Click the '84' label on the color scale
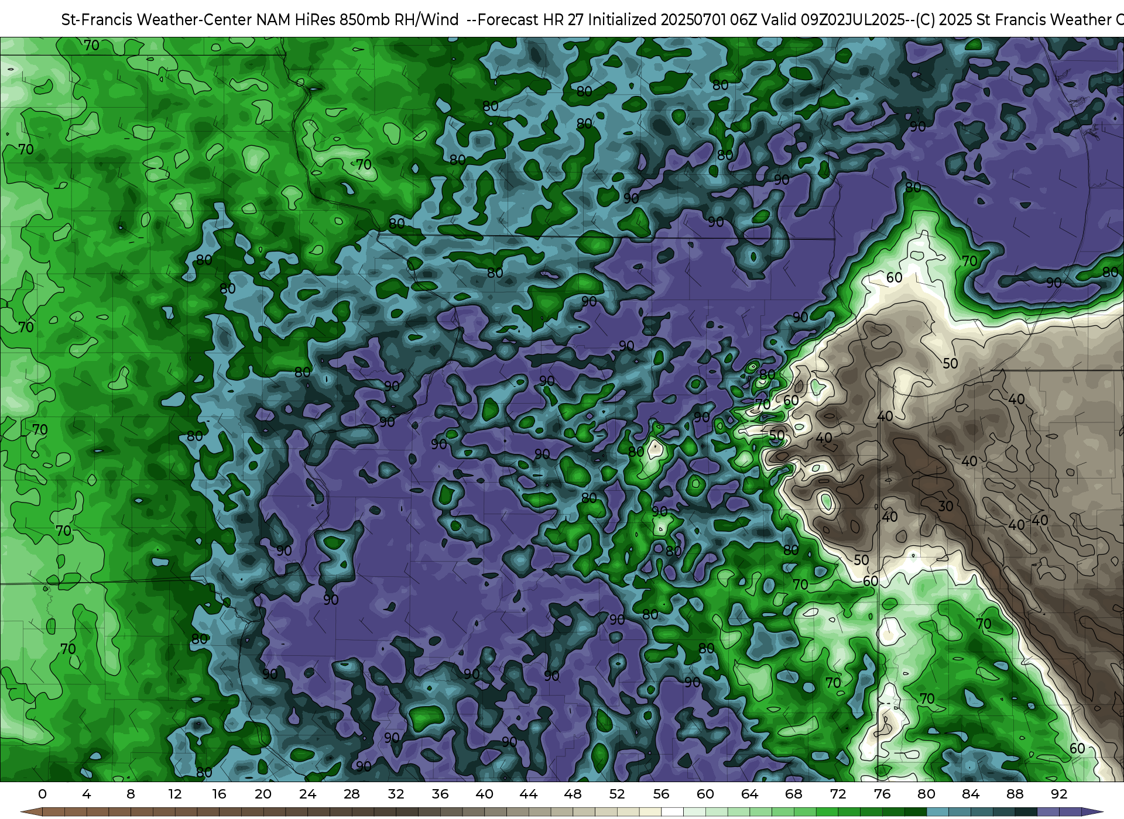1124x819 pixels. click(971, 794)
